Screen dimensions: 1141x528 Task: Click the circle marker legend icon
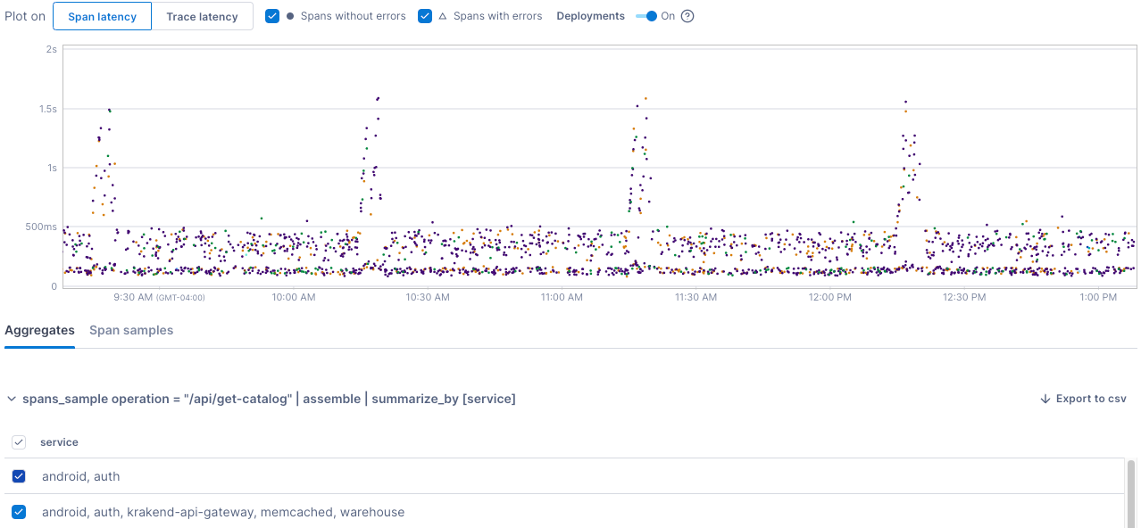290,16
